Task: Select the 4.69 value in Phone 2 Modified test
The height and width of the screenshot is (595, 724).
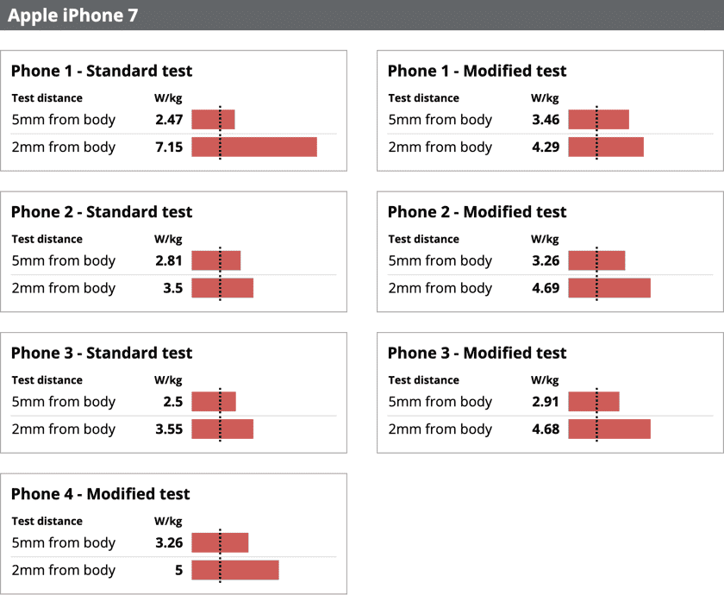Action: click(546, 289)
